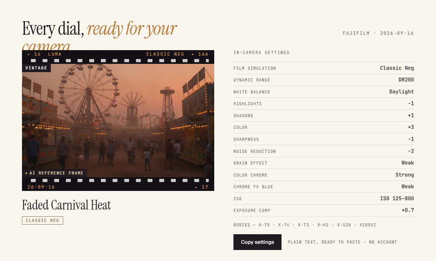Select the 'HIGHLIGHTS' label
Screen dimensions: 436x261
(248, 104)
